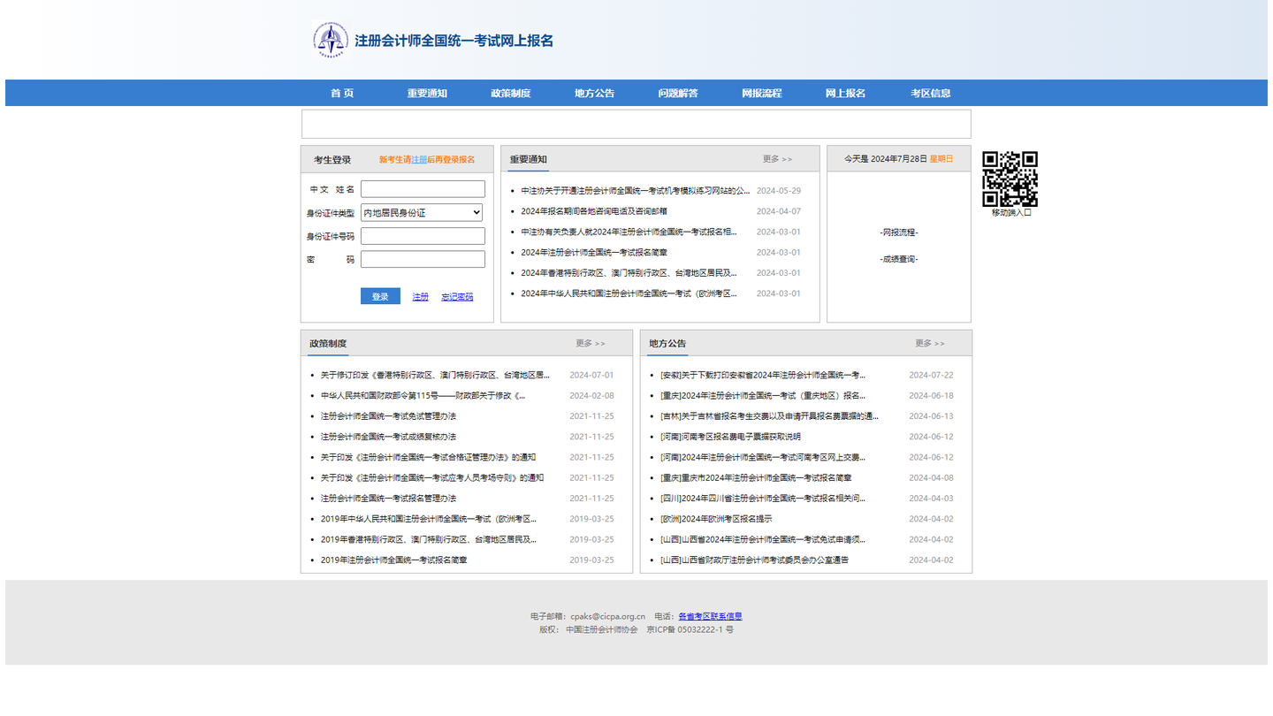Open 2019年香港特别行政区、澳门特别行政区 item

(428, 539)
